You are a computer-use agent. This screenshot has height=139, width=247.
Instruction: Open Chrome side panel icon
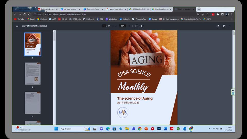(x=222, y=14)
